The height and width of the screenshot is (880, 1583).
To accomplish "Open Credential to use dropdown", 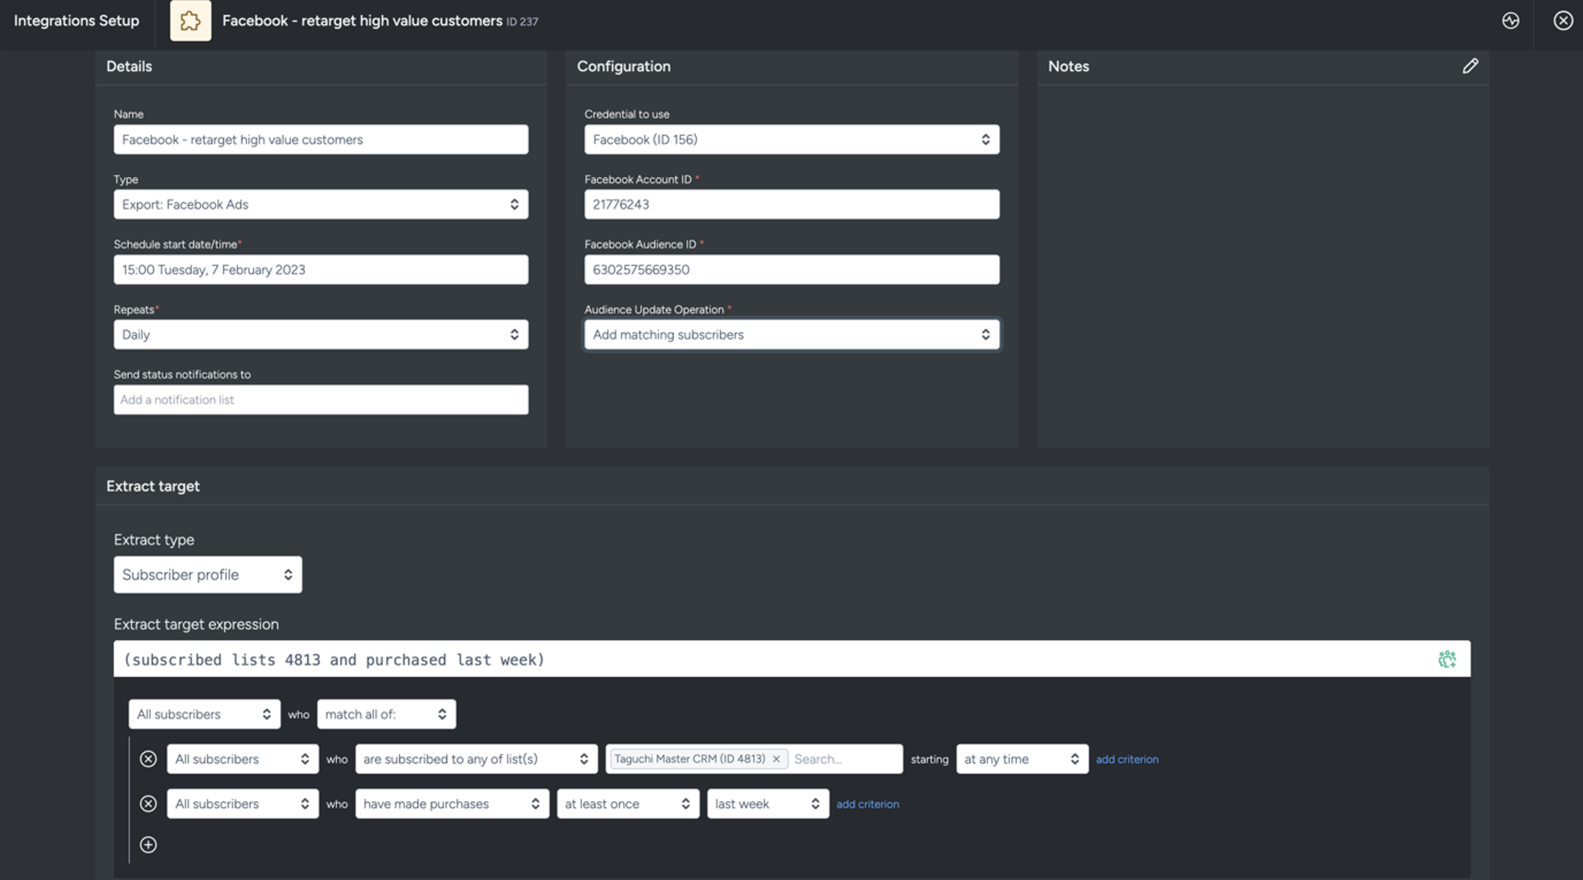I will click(791, 140).
